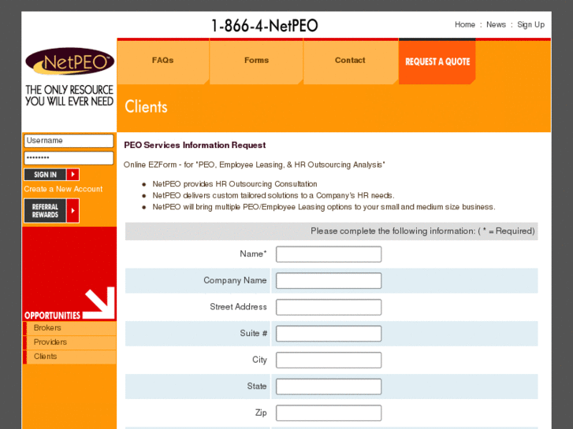This screenshot has width=573, height=429.
Task: Open the Request a Quote tab
Action: [x=437, y=61]
